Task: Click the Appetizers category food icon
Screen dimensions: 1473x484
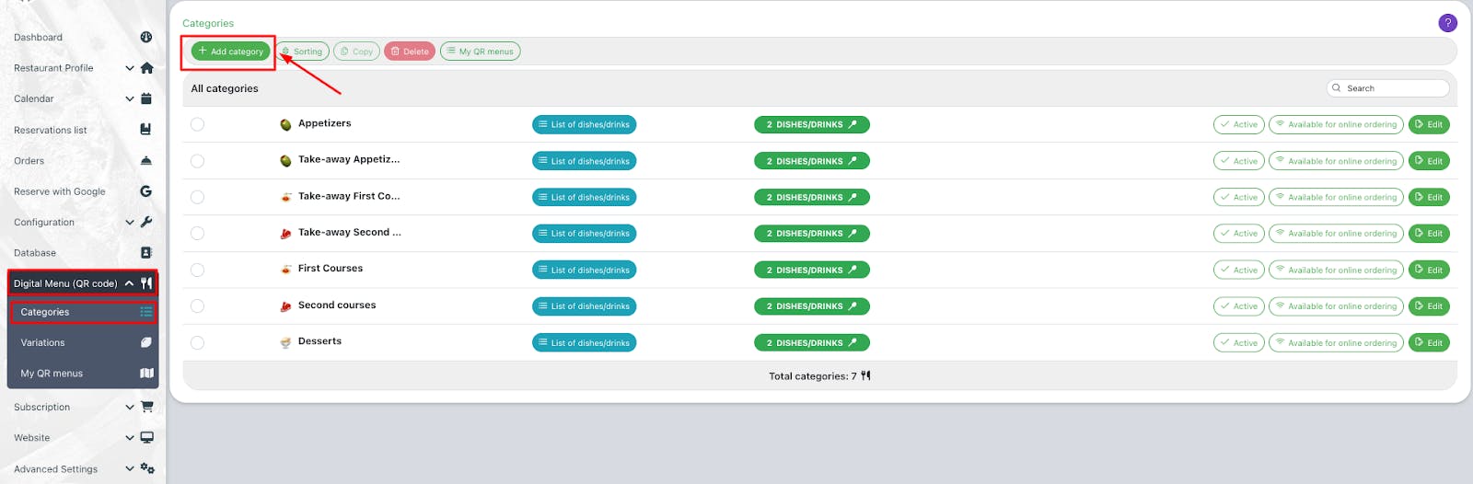Action: 286,124
